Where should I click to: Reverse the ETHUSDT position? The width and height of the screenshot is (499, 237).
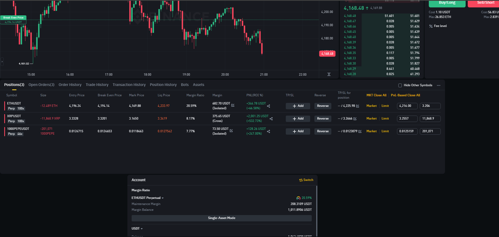[x=323, y=106]
